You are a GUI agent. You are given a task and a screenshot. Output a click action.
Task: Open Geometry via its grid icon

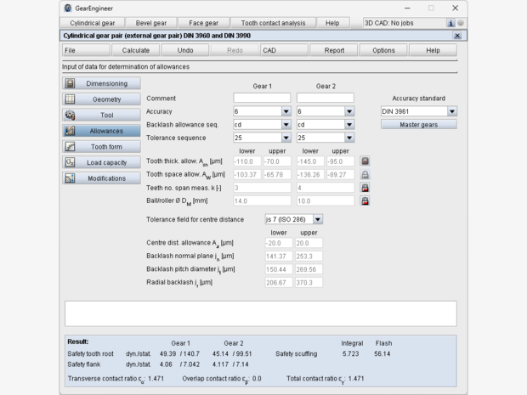71,99
